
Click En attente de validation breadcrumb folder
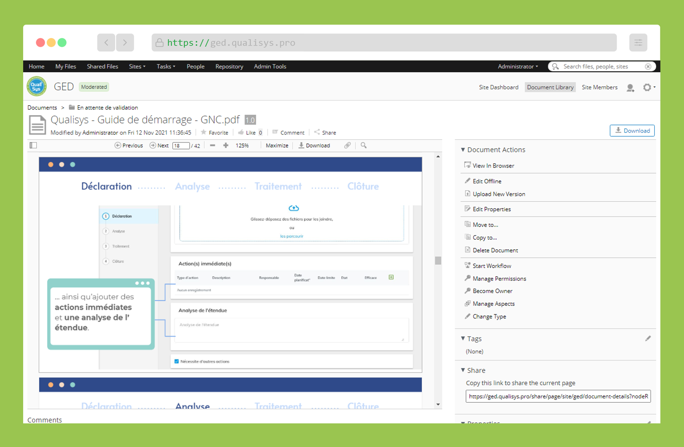coord(107,108)
